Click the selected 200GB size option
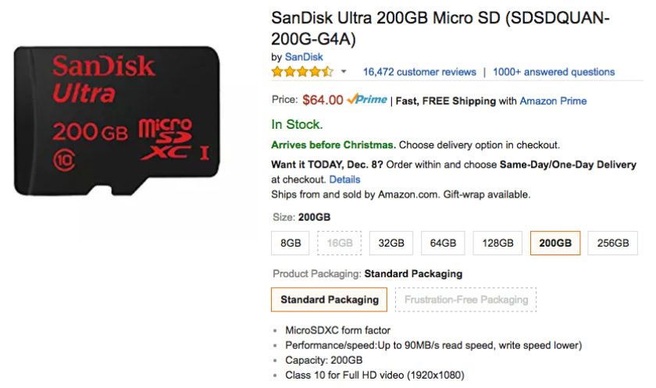The image size is (656, 388). (555, 244)
